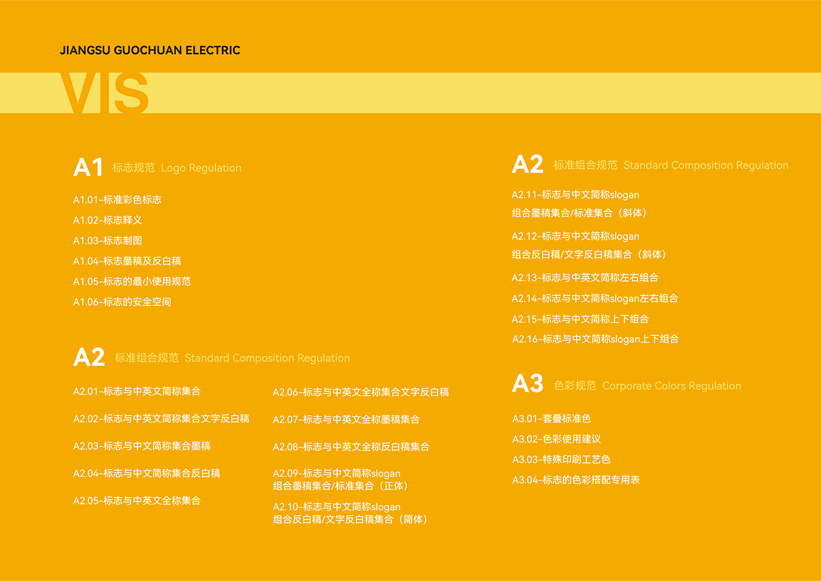Click the upper-right 'Standard Composition Regulation' heading

pos(706,165)
